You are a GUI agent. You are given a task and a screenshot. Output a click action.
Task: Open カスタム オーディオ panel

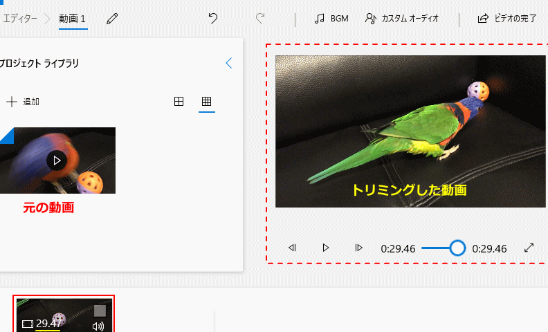coord(402,19)
